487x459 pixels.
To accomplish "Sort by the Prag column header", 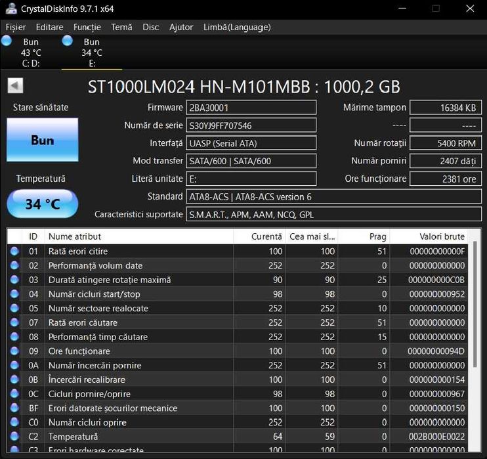I will [364, 236].
